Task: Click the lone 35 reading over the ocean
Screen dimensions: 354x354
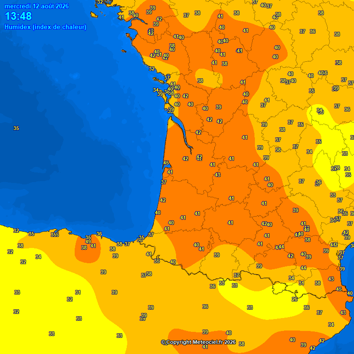Action: (x=16, y=128)
